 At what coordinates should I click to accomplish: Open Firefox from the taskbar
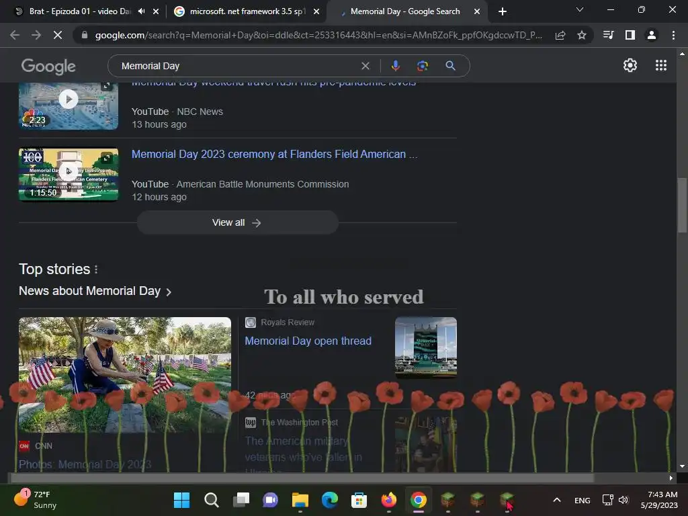point(389,500)
